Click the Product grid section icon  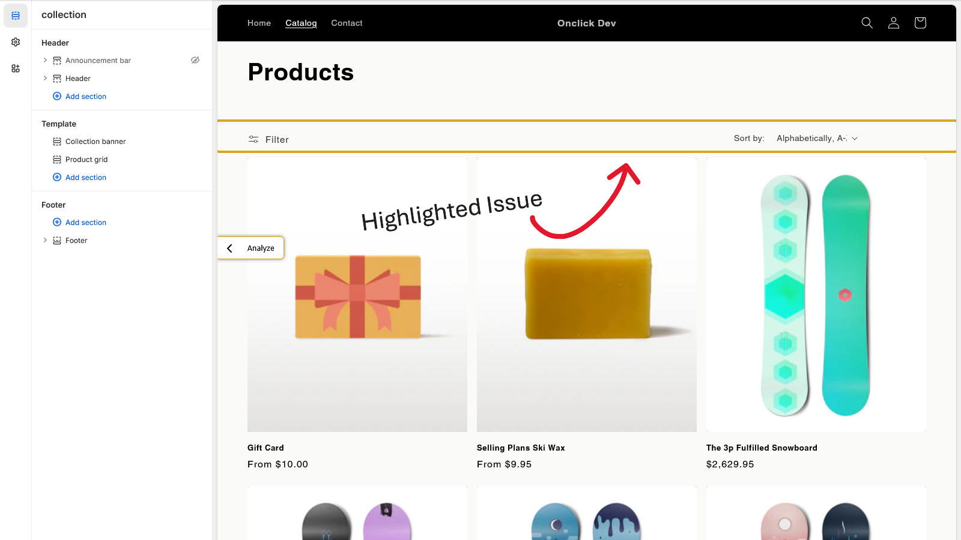pyautogui.click(x=56, y=159)
